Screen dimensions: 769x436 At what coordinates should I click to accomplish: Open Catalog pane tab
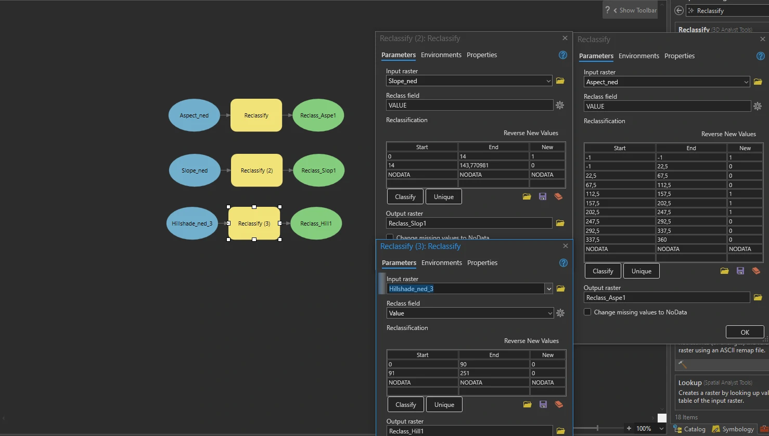pos(689,429)
